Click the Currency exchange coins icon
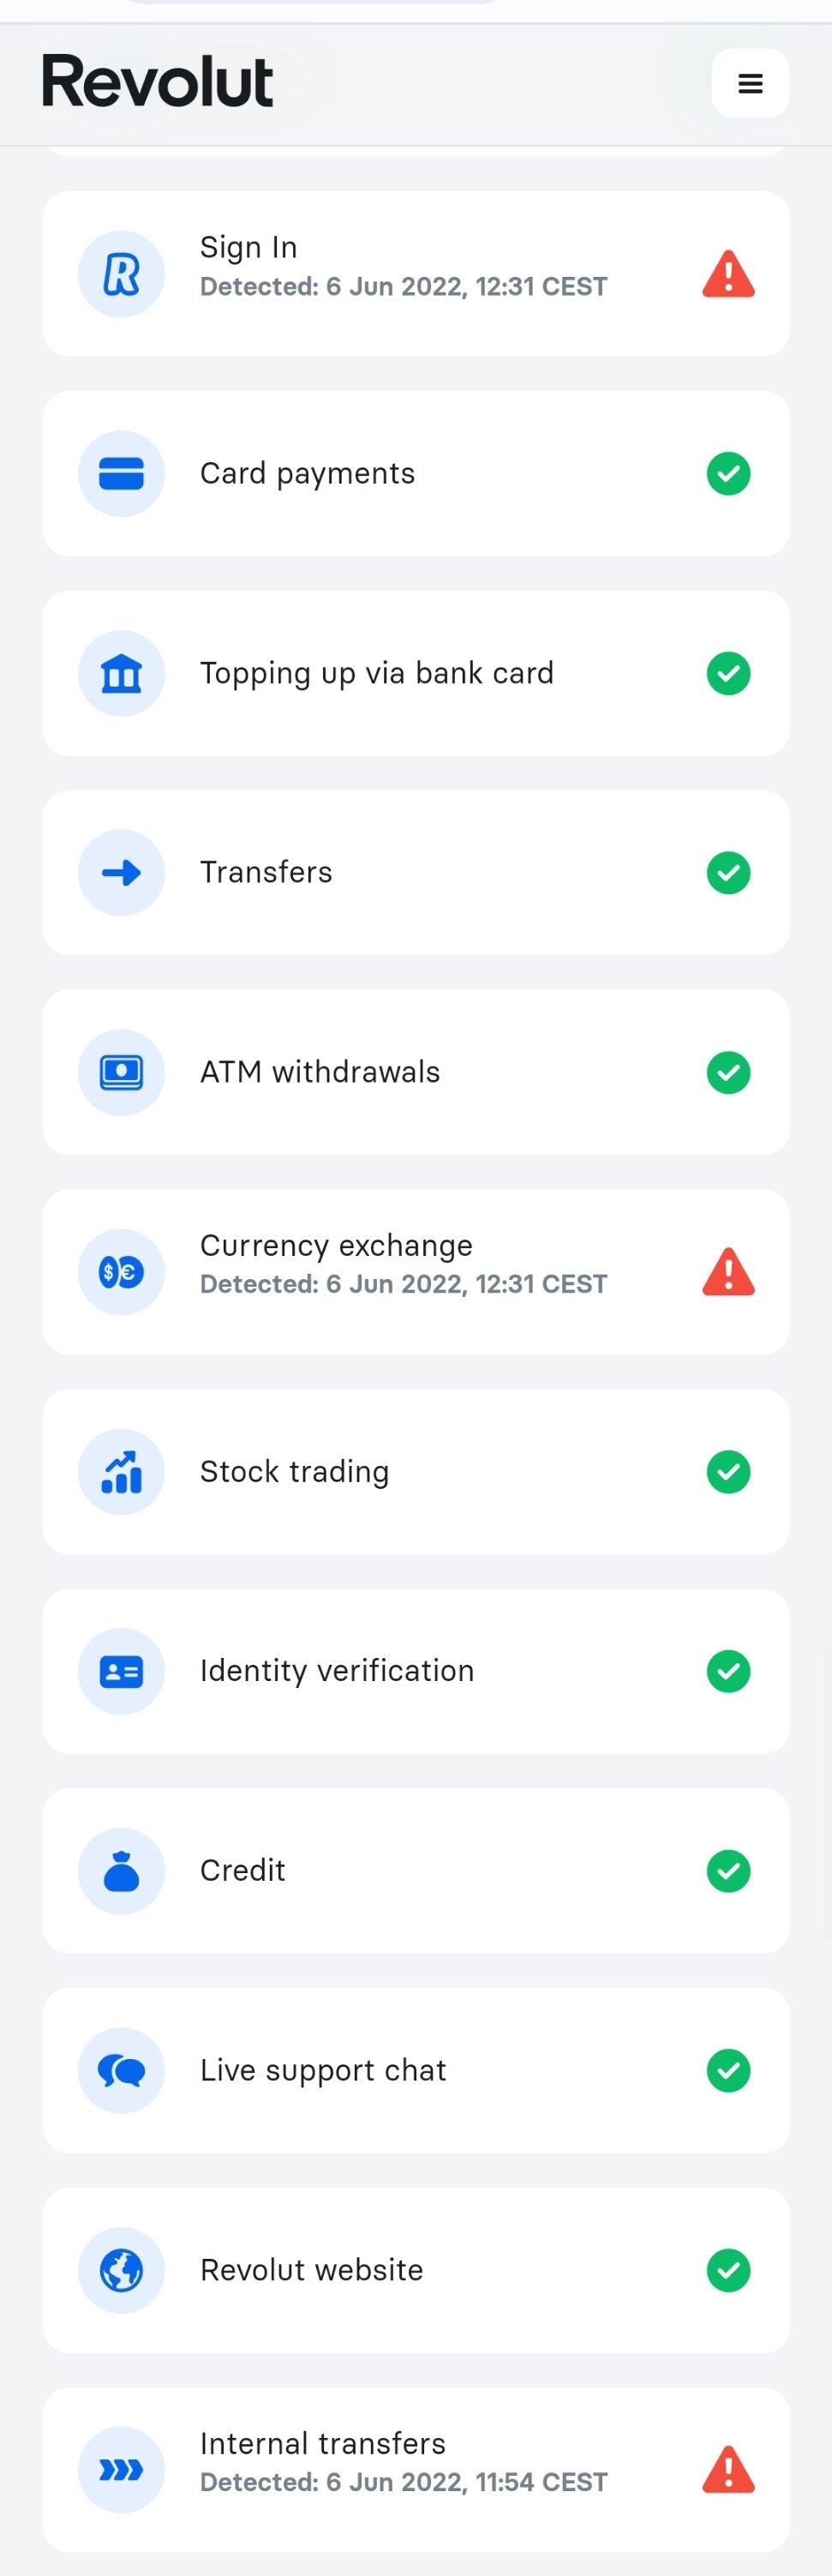The width and height of the screenshot is (832, 2576). coord(121,1272)
